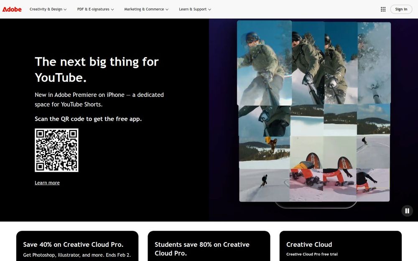Open the apps grid icon
The width and height of the screenshot is (418, 261).
point(383,9)
